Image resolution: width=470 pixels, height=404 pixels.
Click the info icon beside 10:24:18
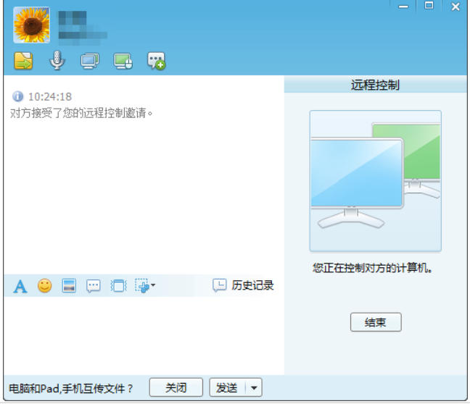[17, 96]
